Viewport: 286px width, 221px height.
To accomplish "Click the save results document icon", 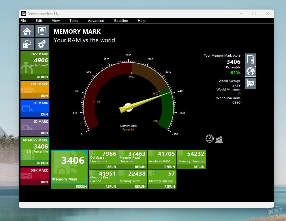I will pyautogui.click(x=251, y=59).
